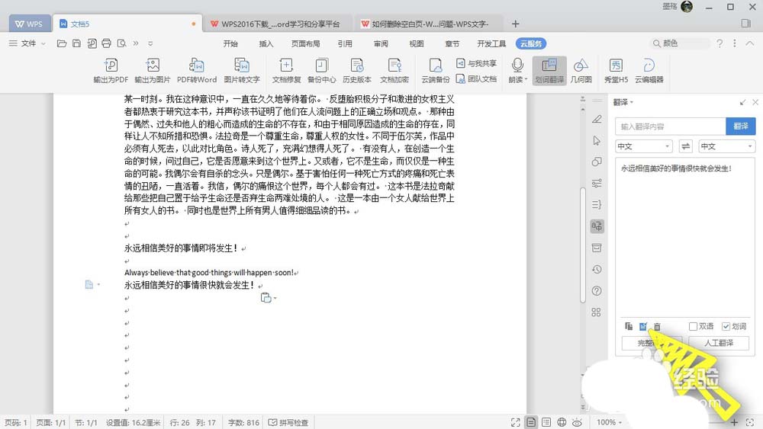Click the 颜色 search box
Image resolution: width=763 pixels, height=429 pixels.
679,43
